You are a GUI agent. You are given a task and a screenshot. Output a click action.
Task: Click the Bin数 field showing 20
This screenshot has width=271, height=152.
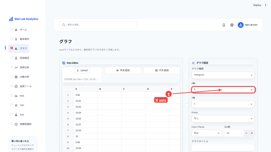(x=234, y=133)
